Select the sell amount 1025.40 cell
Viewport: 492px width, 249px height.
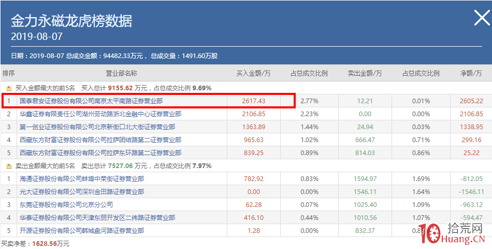365,205
